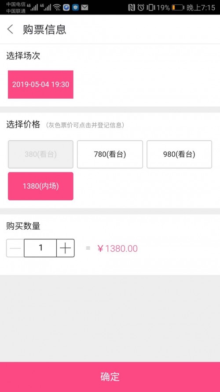
Task: Tap the 晚上7:15 clock in status bar
Action: [x=201, y=7]
